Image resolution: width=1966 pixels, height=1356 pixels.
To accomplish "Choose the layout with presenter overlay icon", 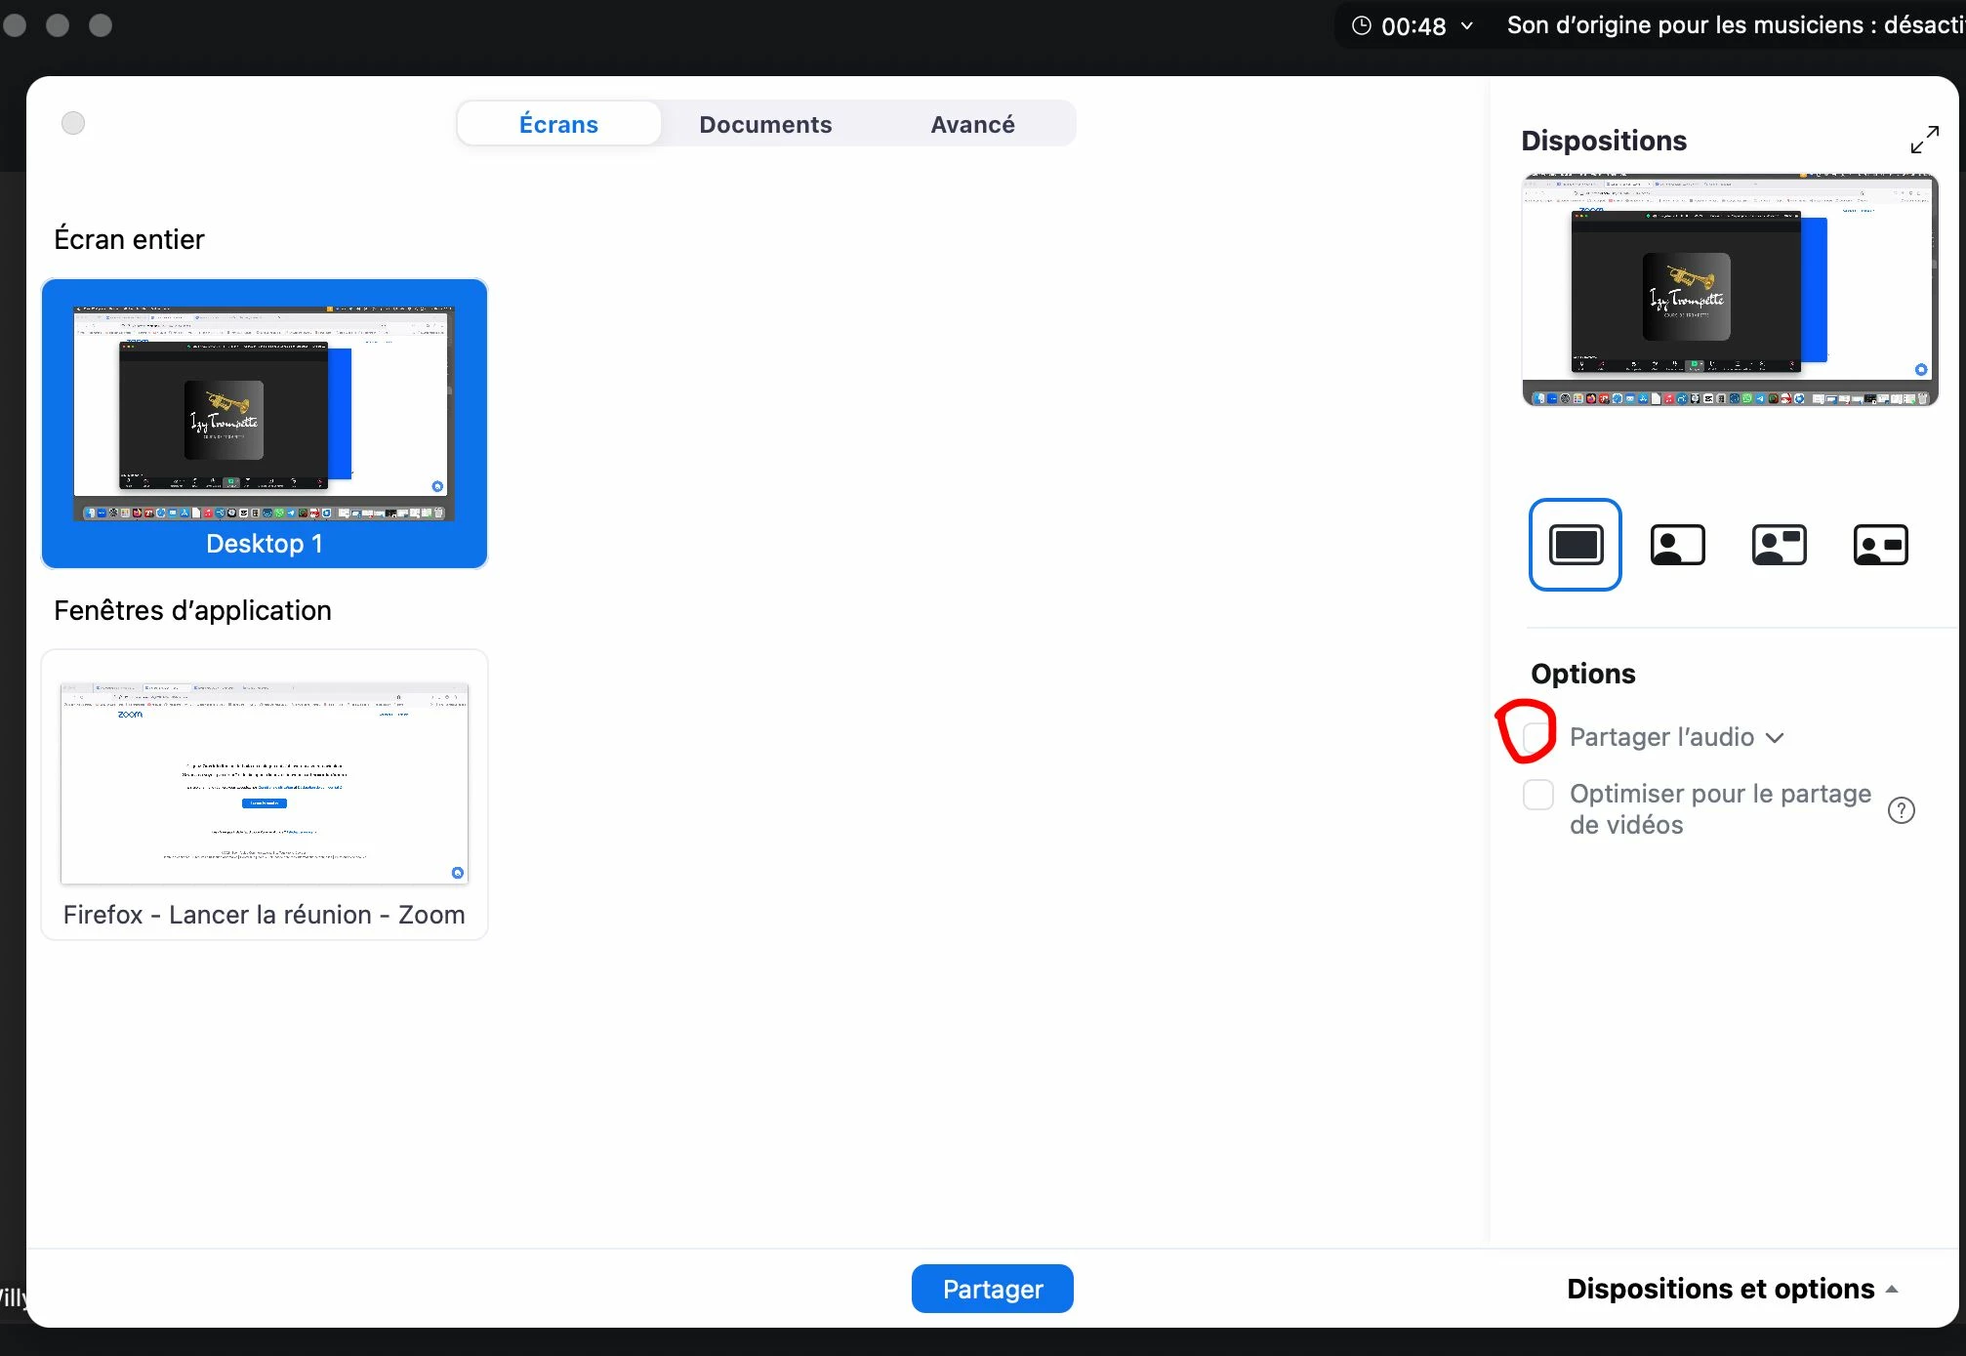I will pyautogui.click(x=1677, y=545).
